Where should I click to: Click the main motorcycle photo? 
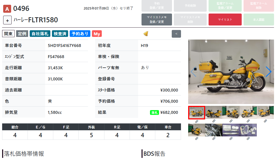pos(231,72)
